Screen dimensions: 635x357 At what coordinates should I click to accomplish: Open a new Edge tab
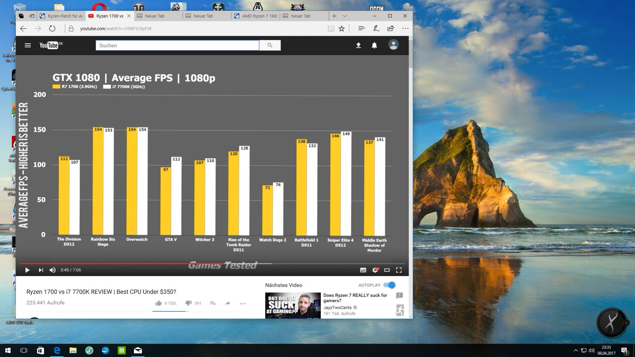click(334, 16)
